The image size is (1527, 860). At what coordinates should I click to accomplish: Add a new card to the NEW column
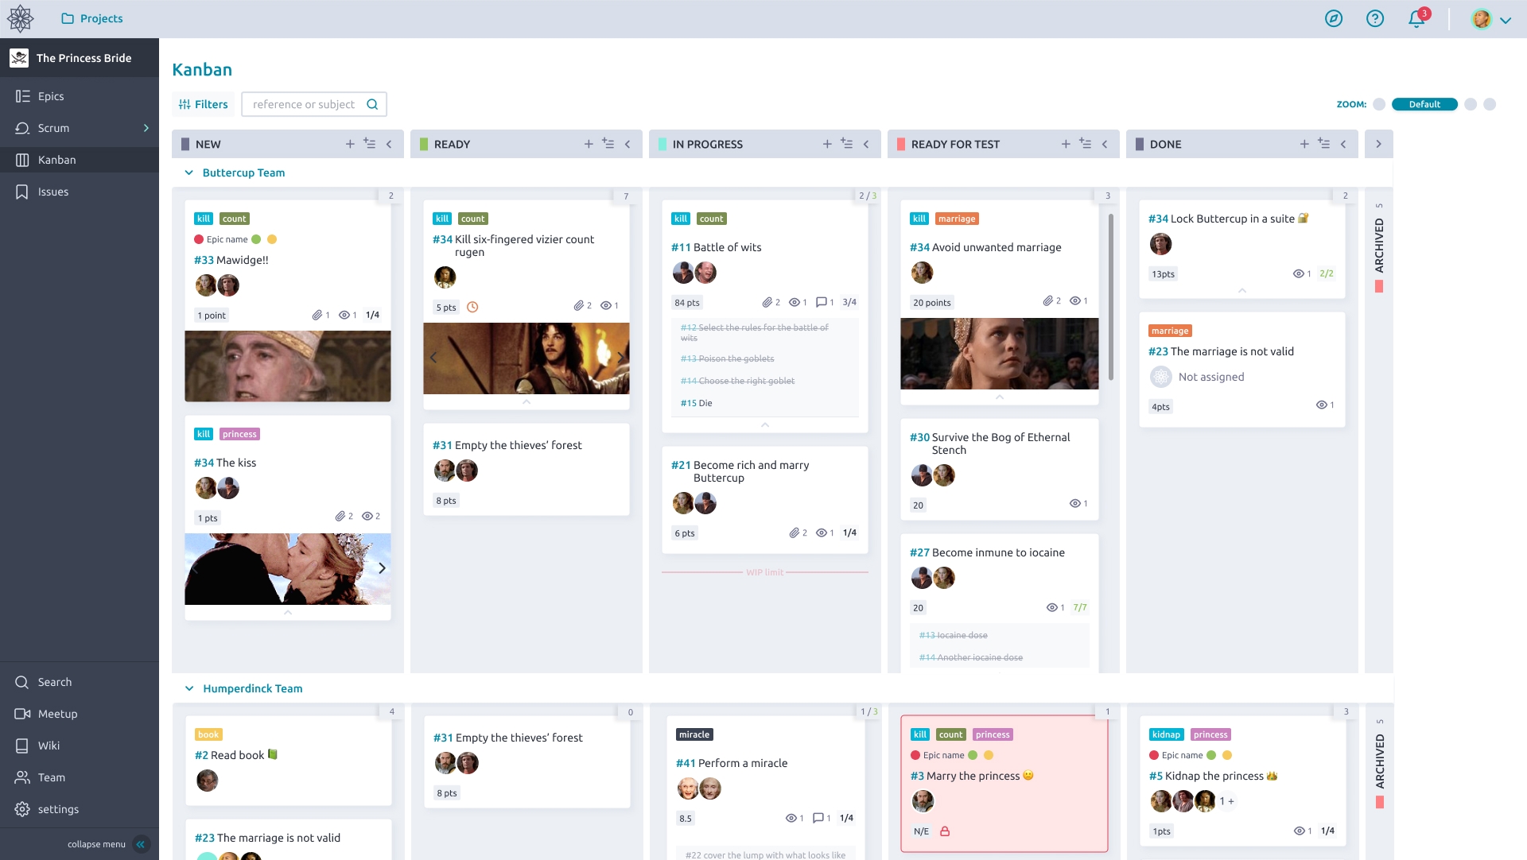click(x=350, y=144)
